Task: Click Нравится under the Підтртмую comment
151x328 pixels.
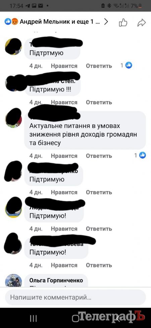Action: (x=64, y=66)
